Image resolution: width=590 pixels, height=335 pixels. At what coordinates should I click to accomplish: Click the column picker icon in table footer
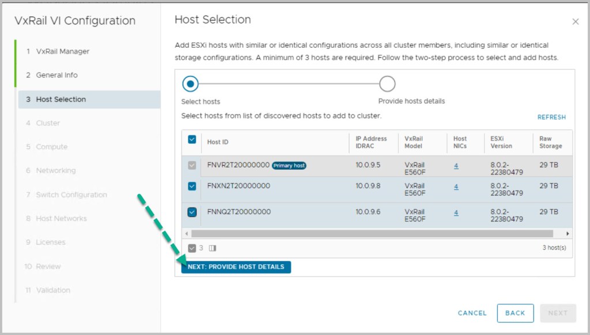(x=212, y=248)
